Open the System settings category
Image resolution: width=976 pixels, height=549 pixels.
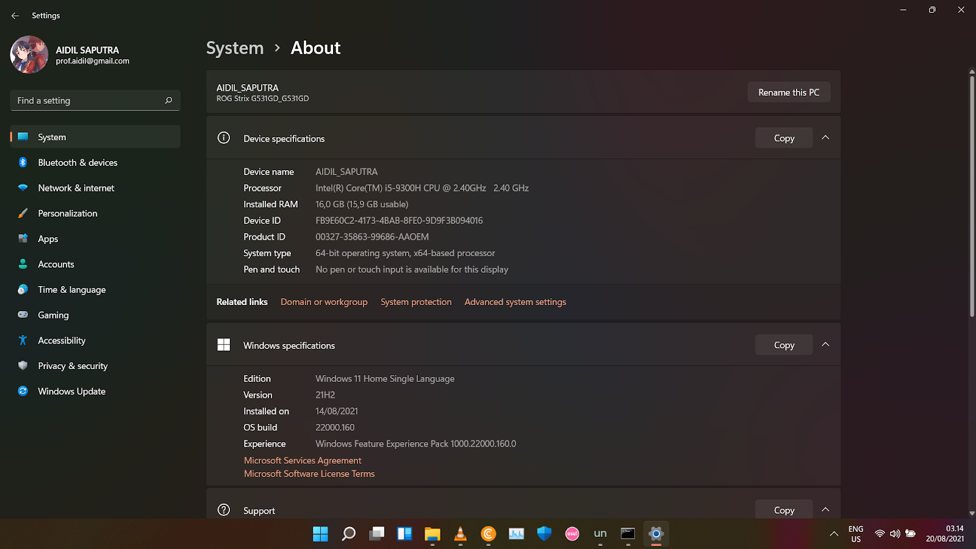pyautogui.click(x=95, y=137)
